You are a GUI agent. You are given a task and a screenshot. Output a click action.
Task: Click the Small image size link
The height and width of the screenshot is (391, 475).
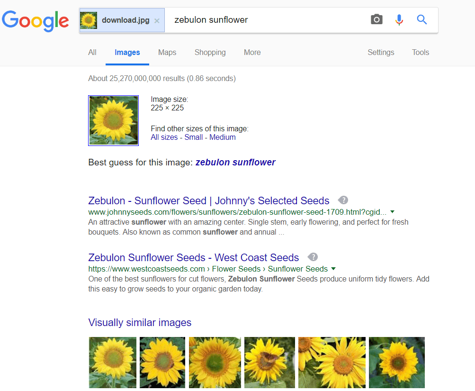tap(193, 137)
